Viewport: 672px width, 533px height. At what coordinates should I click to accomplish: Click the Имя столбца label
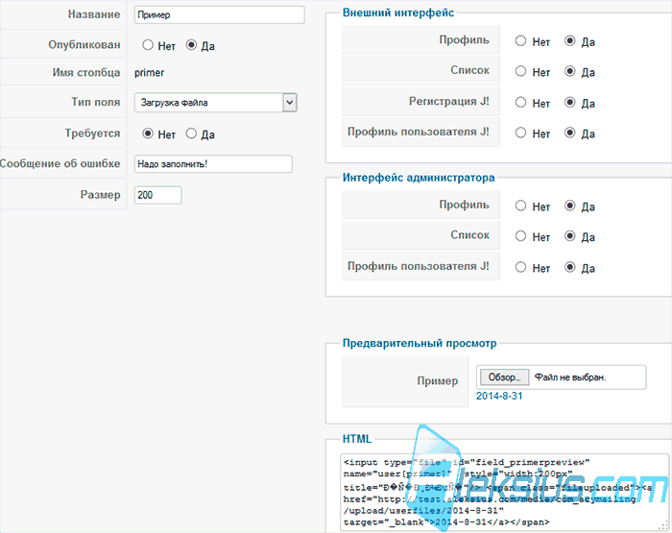tap(86, 72)
